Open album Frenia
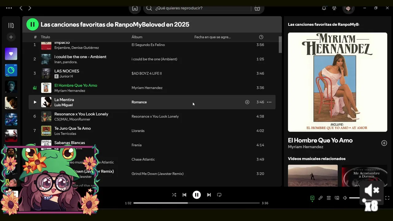Screen dimensions: 393x221 [137, 145]
